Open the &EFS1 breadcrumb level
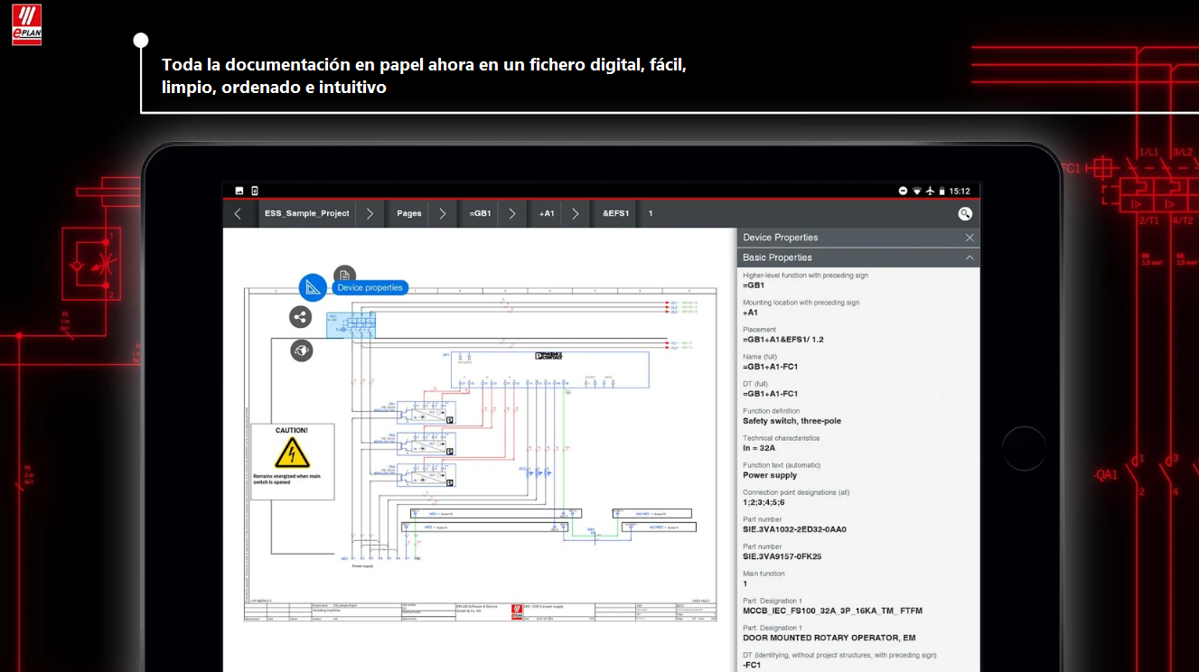This screenshot has height=672, width=1199. click(x=615, y=214)
